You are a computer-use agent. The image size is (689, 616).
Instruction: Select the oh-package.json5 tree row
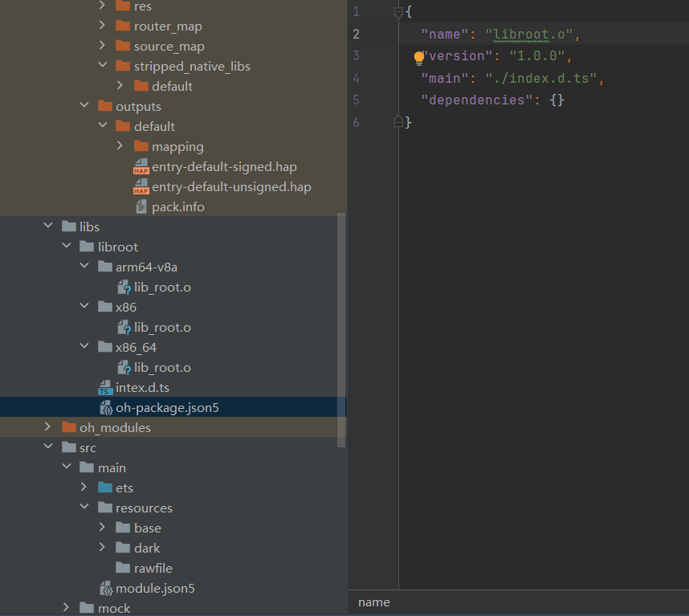point(173,407)
